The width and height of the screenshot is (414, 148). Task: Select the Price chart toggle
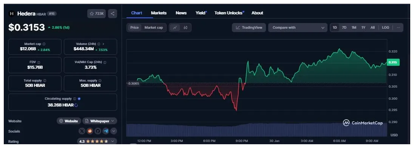[x=134, y=28]
